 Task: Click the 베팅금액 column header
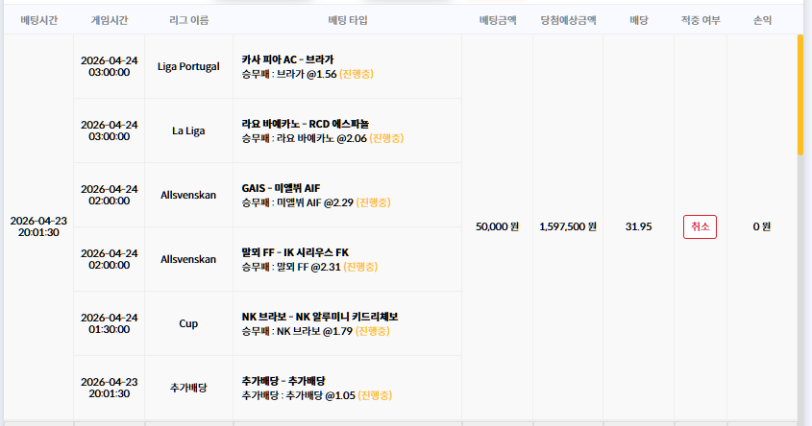(x=497, y=20)
